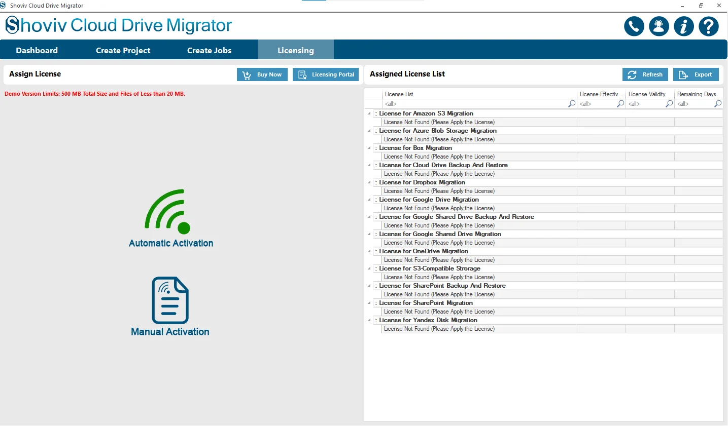Viewport: 728px width, 426px height.
Task: Select License for Yandex Disk Migration row
Action: pos(548,320)
